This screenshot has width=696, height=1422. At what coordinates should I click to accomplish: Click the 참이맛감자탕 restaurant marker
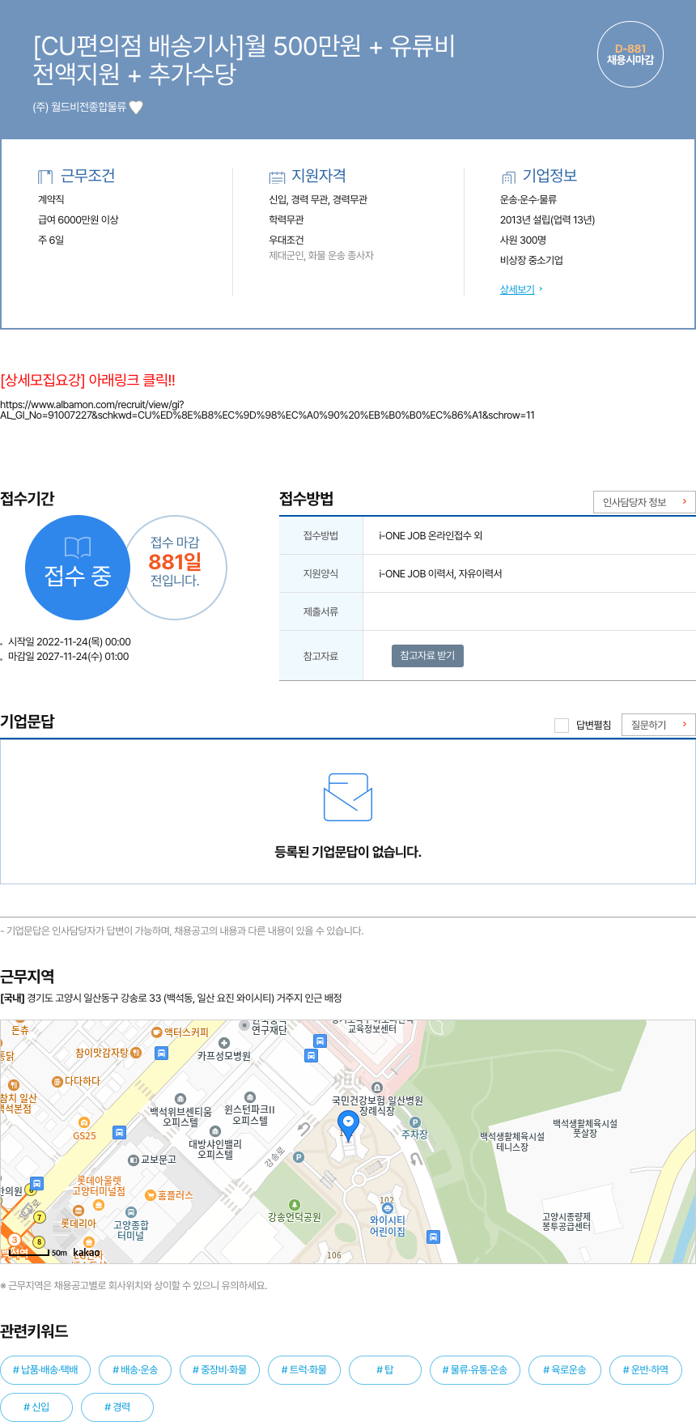click(x=136, y=1053)
